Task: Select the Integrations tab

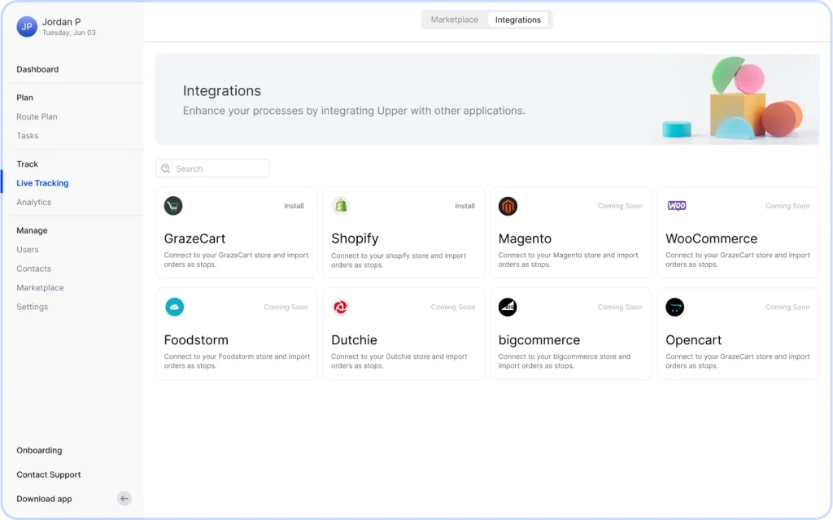Action: coord(518,20)
